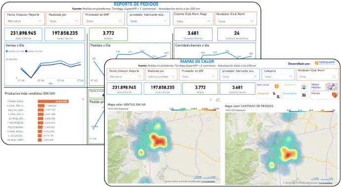Select 231.898.945 card in Mapas de Calor
Screen dimensions: 341x187
(124, 89)
